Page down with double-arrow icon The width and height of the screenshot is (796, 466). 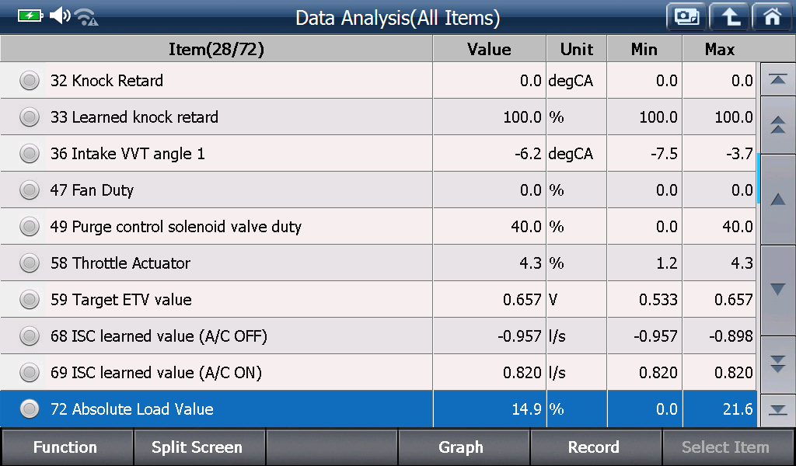777,364
